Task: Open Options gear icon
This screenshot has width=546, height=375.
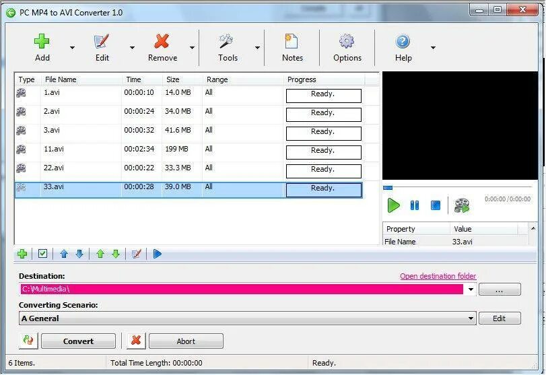Action: (347, 42)
